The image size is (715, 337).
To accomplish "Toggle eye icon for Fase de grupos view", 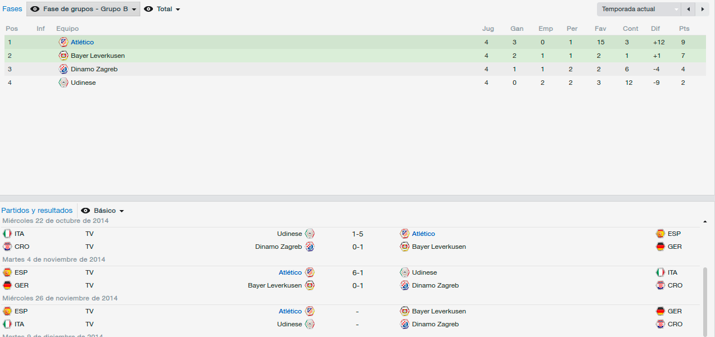I will click(35, 9).
